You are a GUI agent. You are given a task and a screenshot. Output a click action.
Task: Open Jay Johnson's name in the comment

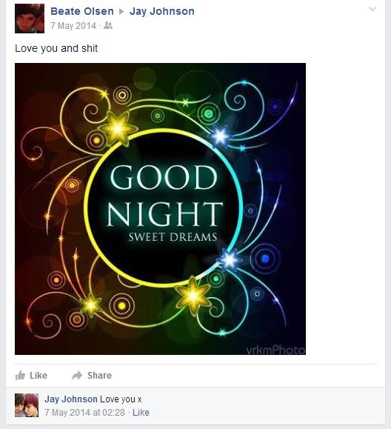[71, 399]
